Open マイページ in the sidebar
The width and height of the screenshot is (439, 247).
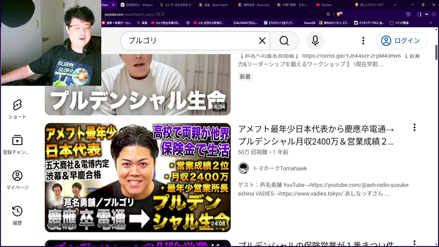[17, 180]
